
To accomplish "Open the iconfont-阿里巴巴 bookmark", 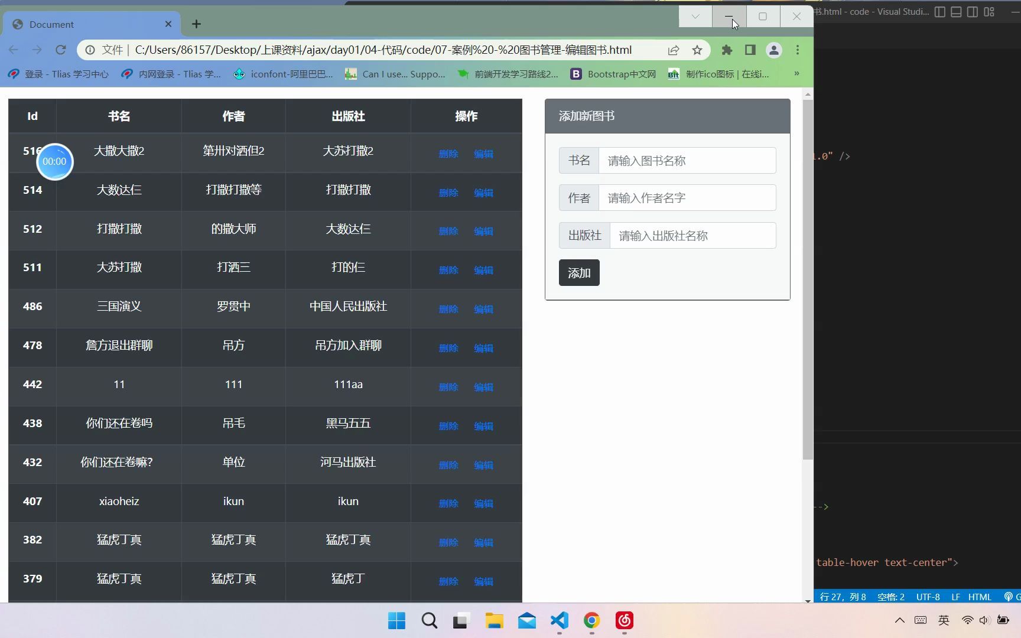I will [x=283, y=74].
